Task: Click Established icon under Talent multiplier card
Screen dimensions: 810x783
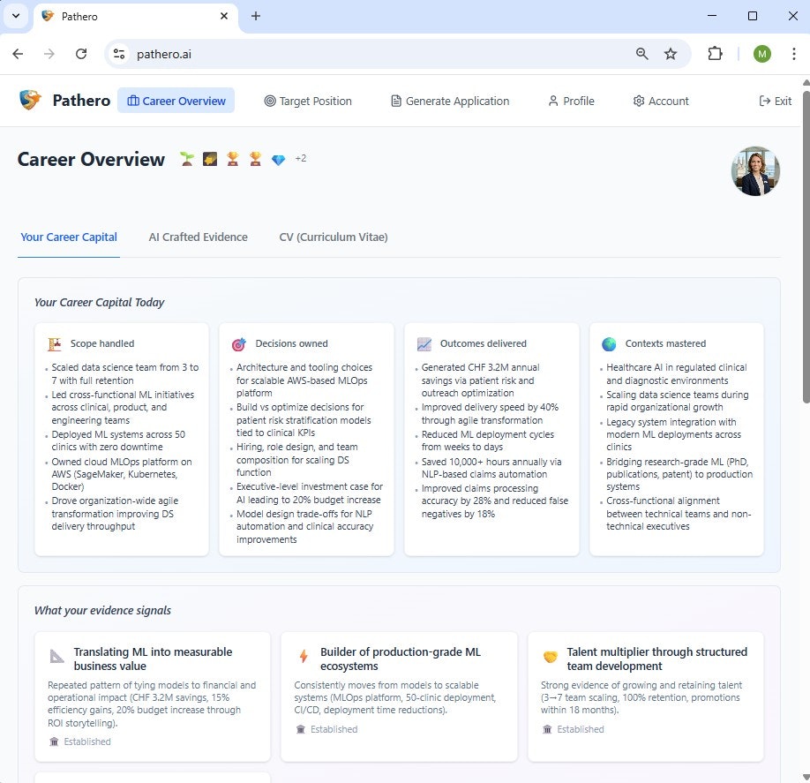Action: [x=547, y=729]
